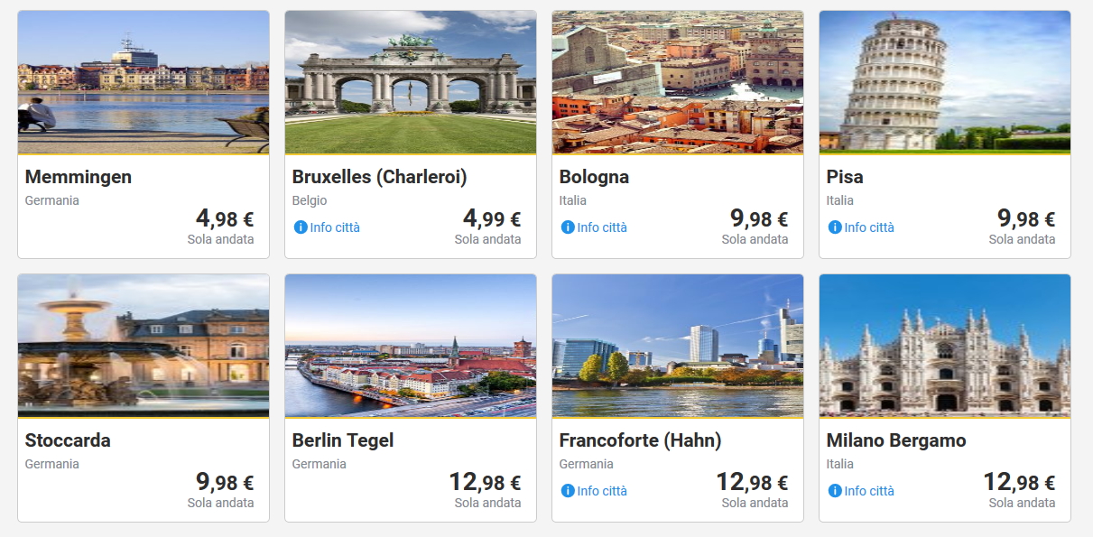Choose the 9,98 € Stoccarda fare
Viewport: 1093px width, 537px height.
click(x=225, y=483)
